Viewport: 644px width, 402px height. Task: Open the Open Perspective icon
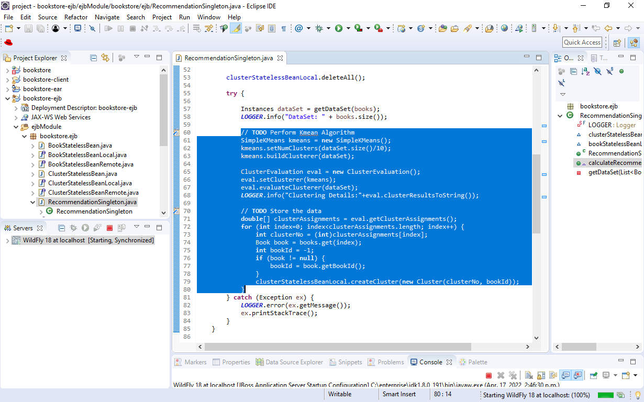pyautogui.click(x=617, y=42)
